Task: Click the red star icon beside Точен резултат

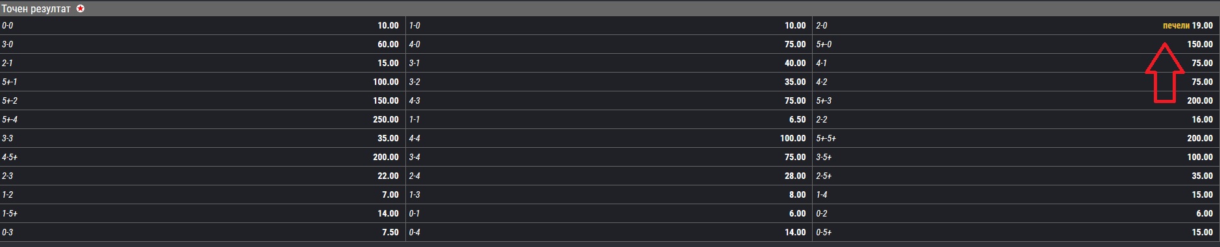Action: point(80,9)
